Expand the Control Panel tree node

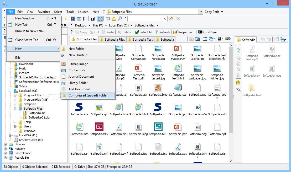[x=5, y=153]
